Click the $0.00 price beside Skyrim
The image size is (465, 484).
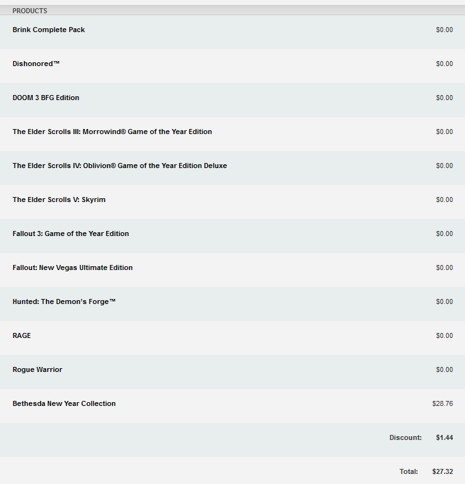pos(444,200)
